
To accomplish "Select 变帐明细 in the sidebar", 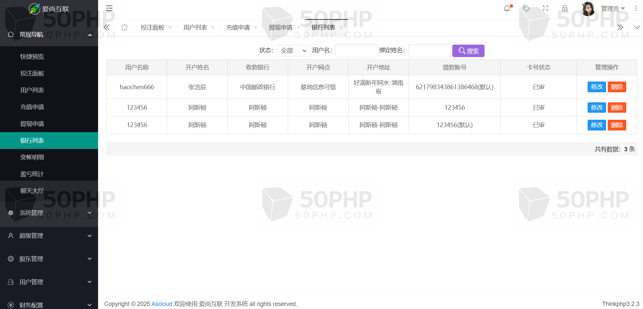I will click(x=32, y=157).
